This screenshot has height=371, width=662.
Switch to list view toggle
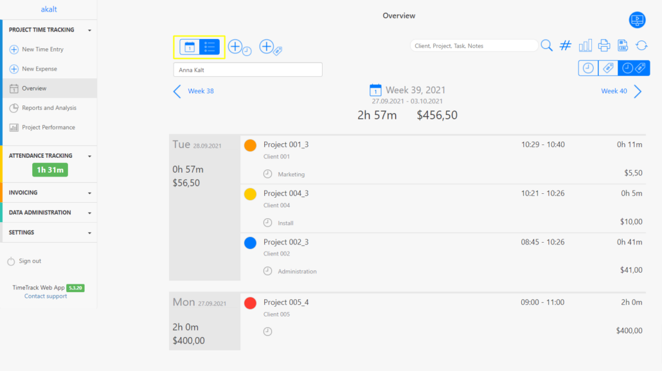[x=210, y=47]
